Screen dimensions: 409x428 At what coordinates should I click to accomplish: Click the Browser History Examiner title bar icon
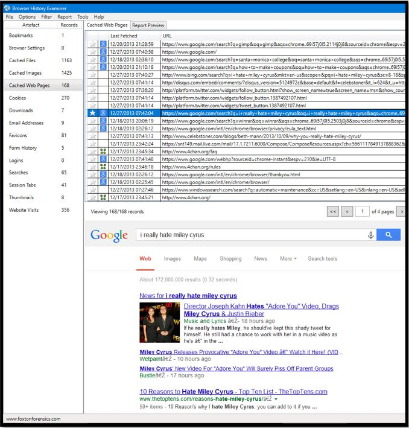pos(7,8)
